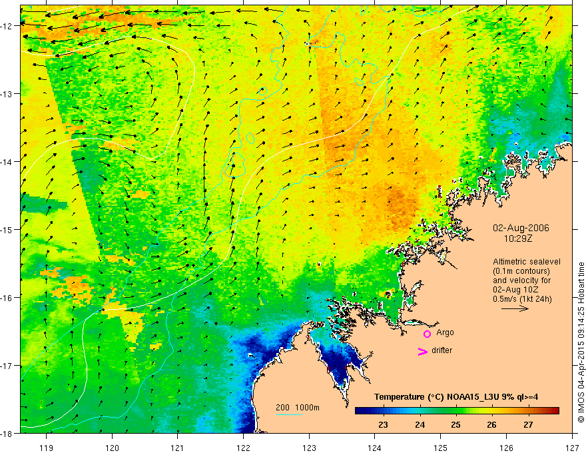Click the latitude axis label '-12'
The image size is (586, 453).
[x=7, y=26]
